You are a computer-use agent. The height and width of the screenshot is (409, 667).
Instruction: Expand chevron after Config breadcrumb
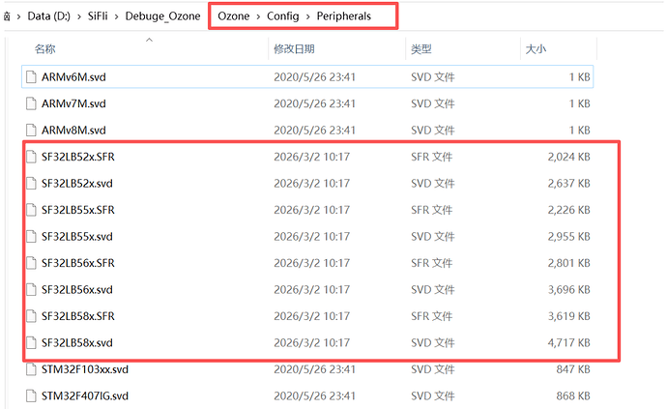[x=308, y=16]
